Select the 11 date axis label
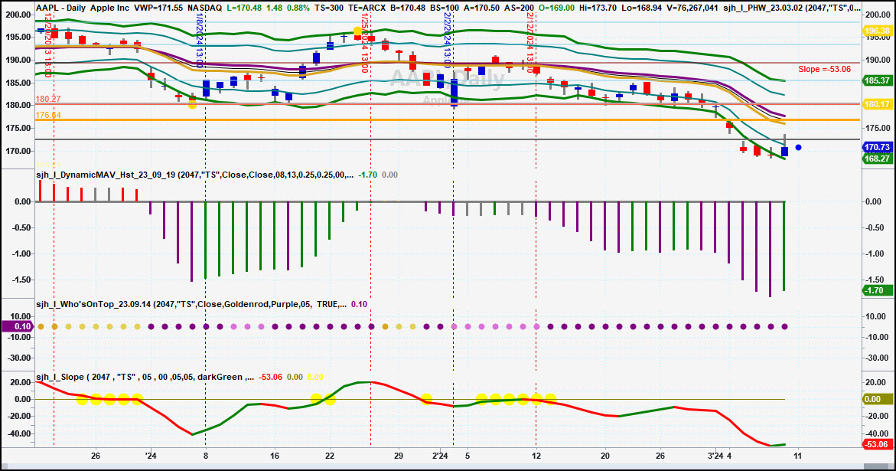The image size is (896, 471). pyautogui.click(x=798, y=456)
